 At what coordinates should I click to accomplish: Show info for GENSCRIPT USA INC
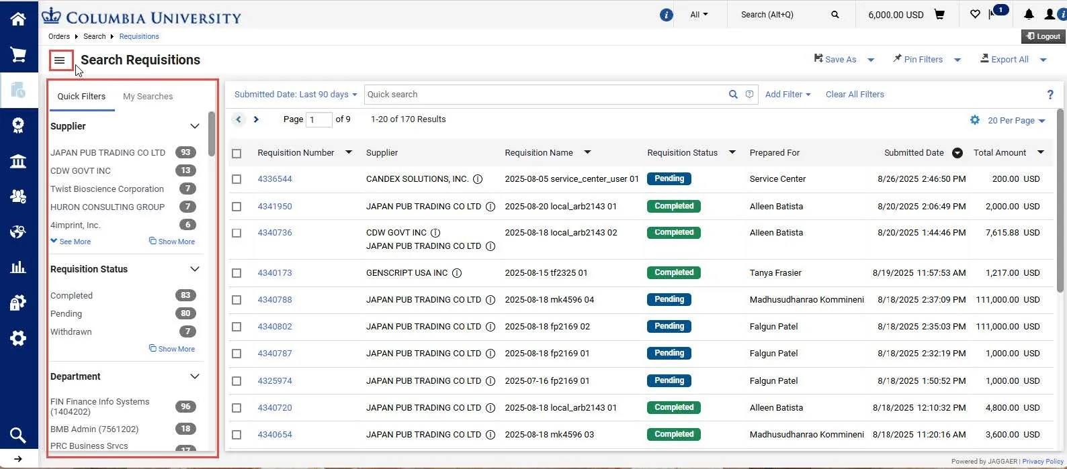coord(457,273)
